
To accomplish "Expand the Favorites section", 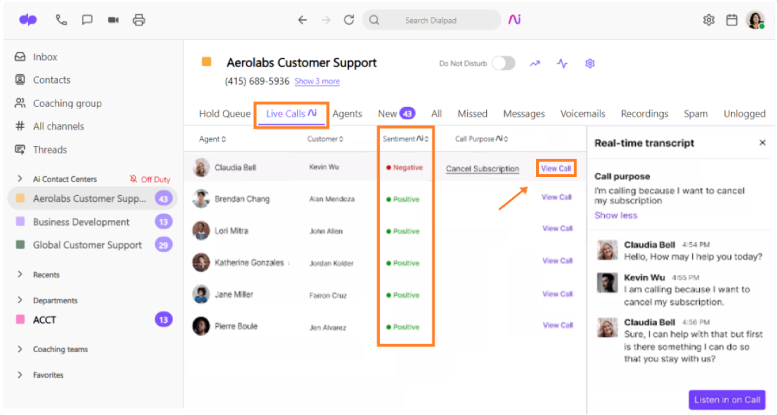I will [20, 375].
